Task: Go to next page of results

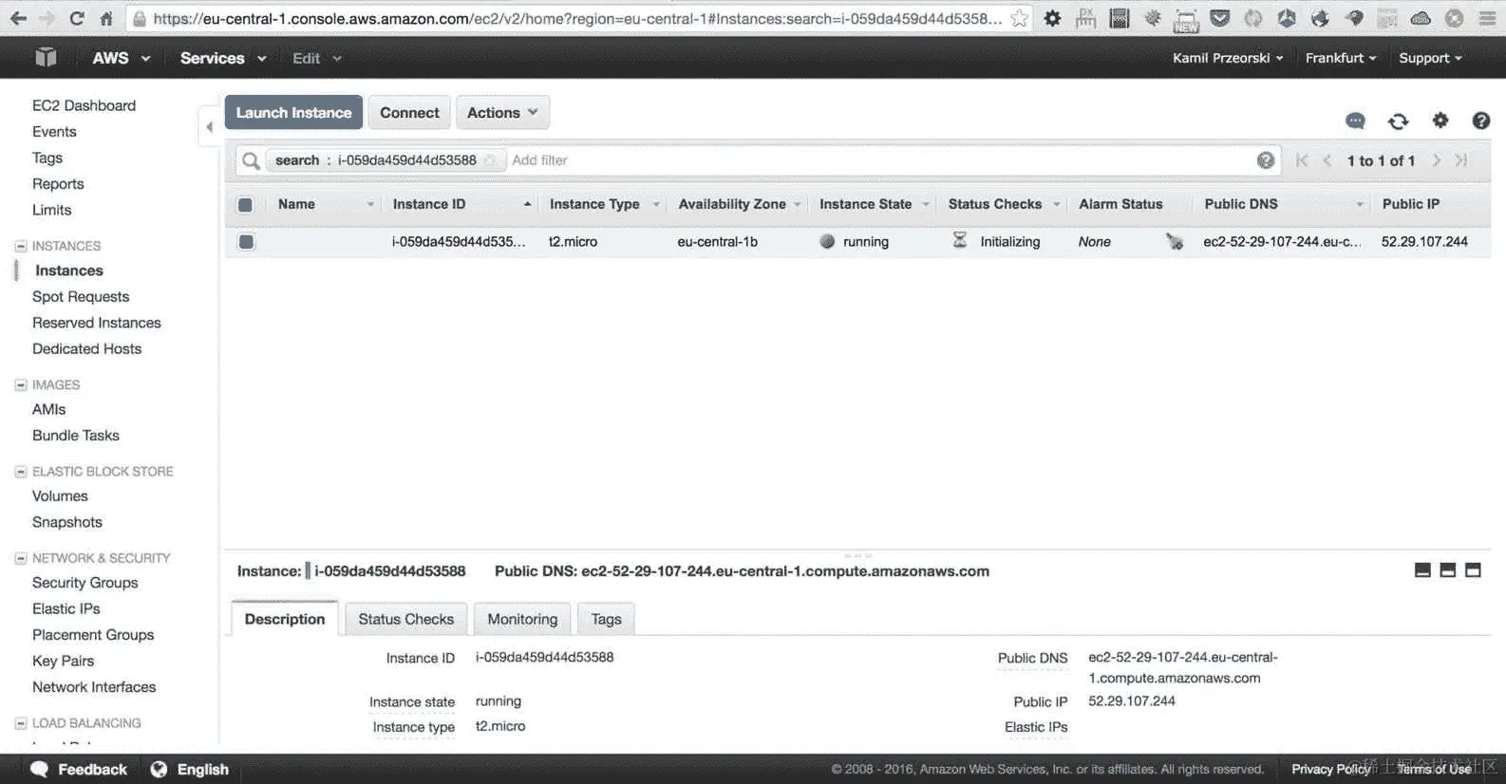Action: tap(1437, 160)
